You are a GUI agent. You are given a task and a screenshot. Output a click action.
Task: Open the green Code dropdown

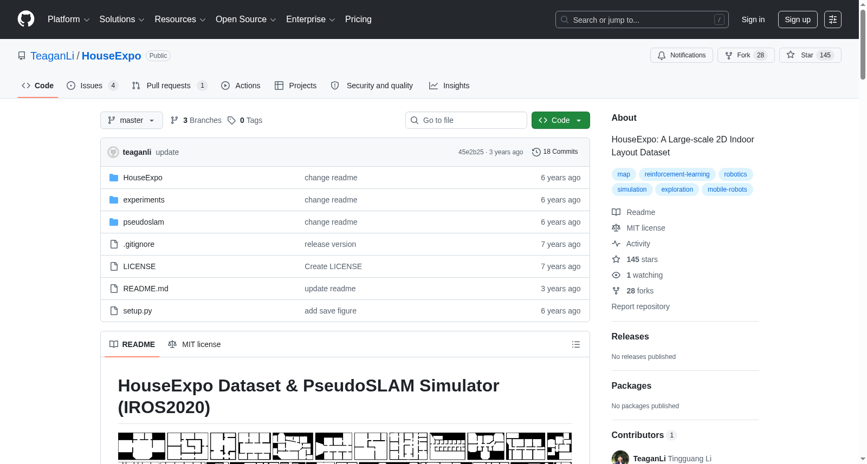coord(561,120)
